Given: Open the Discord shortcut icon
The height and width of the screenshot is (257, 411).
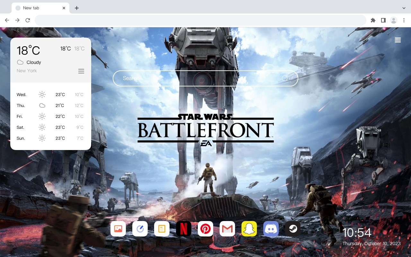Looking at the screenshot, I should coord(271,229).
